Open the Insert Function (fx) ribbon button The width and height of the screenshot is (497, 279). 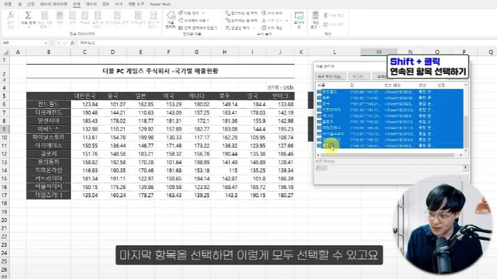point(11,20)
